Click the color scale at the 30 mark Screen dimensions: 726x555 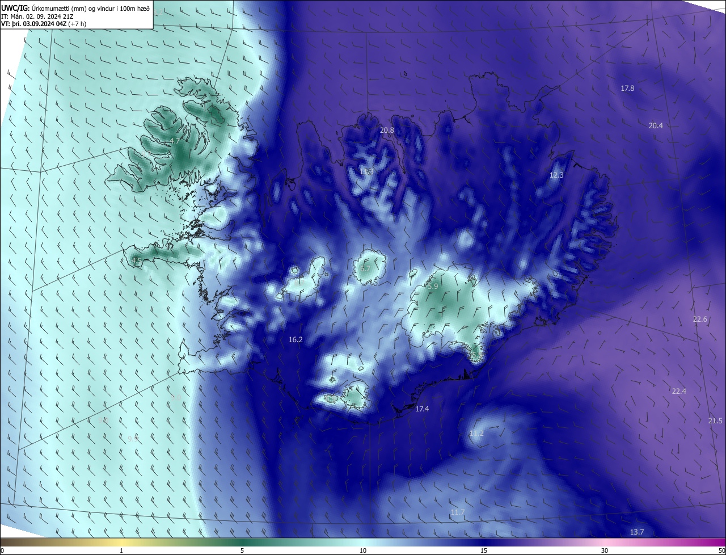tap(605, 550)
